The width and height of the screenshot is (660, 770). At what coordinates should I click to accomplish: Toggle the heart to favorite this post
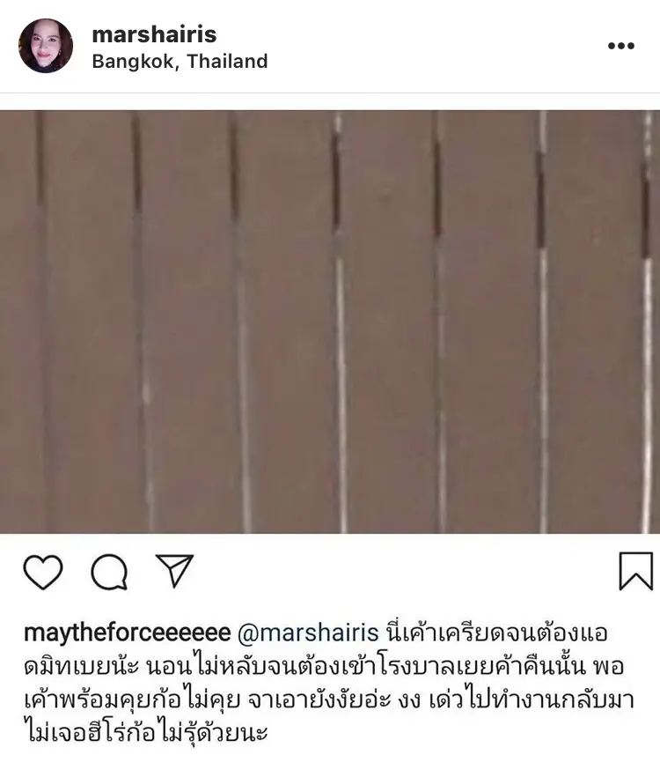43,572
